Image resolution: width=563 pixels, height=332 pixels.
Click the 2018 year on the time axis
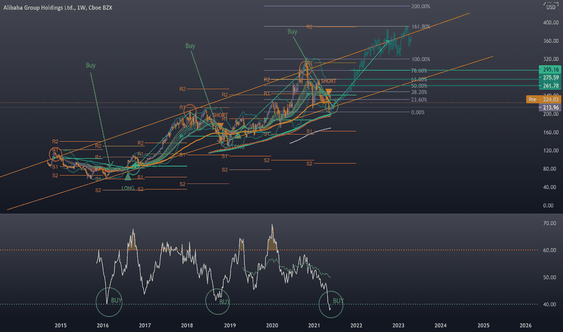pos(187,325)
